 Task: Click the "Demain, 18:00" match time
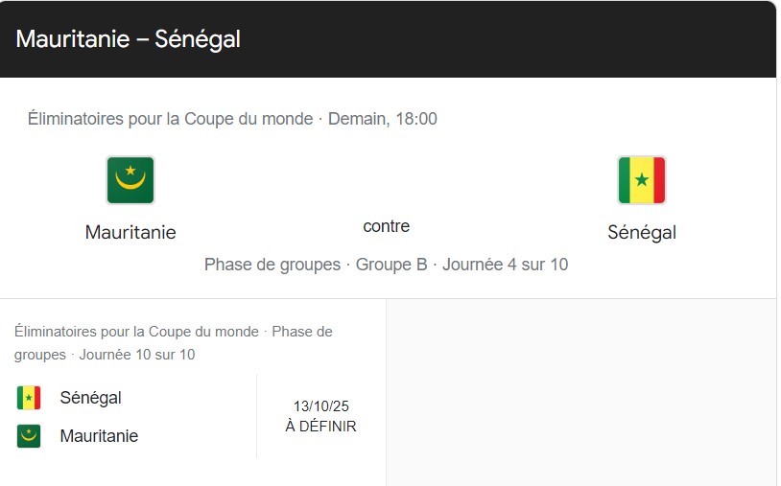coord(383,119)
